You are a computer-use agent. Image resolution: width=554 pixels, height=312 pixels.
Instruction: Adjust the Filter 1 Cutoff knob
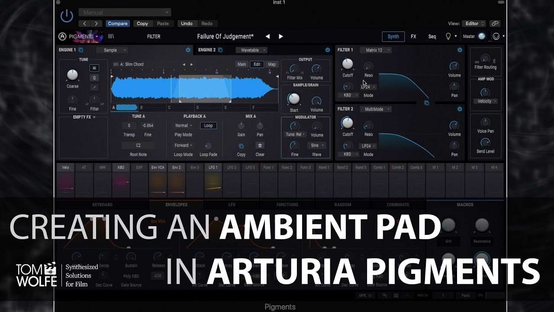coord(348,65)
